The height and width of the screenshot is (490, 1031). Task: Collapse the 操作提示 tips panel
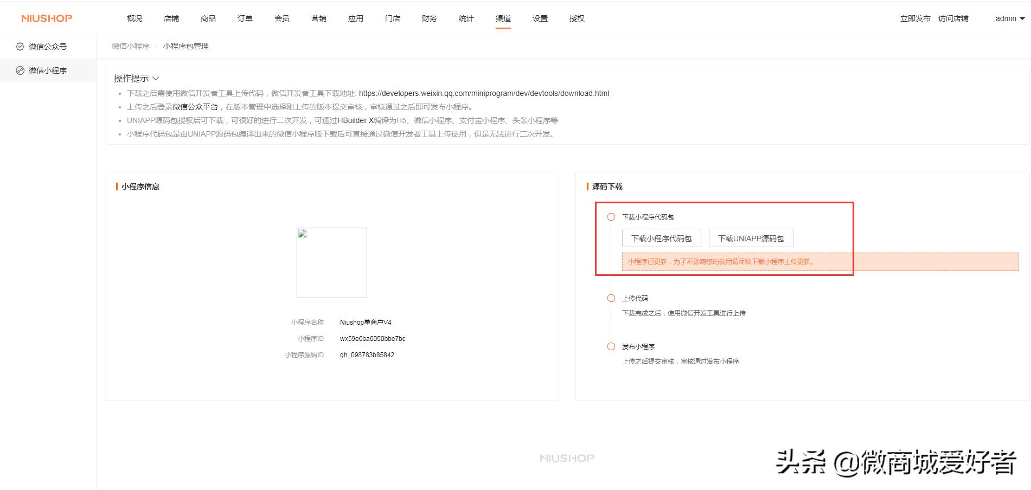click(x=155, y=78)
